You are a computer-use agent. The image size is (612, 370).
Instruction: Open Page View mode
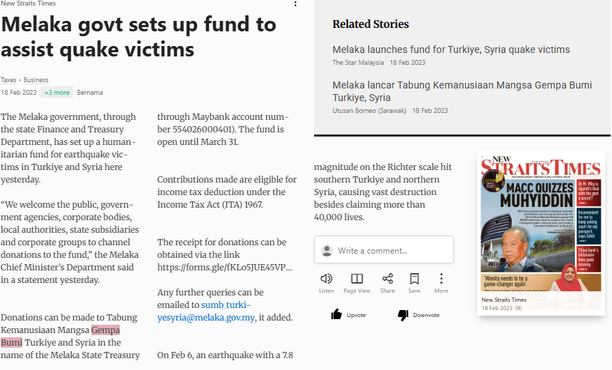[x=356, y=279]
